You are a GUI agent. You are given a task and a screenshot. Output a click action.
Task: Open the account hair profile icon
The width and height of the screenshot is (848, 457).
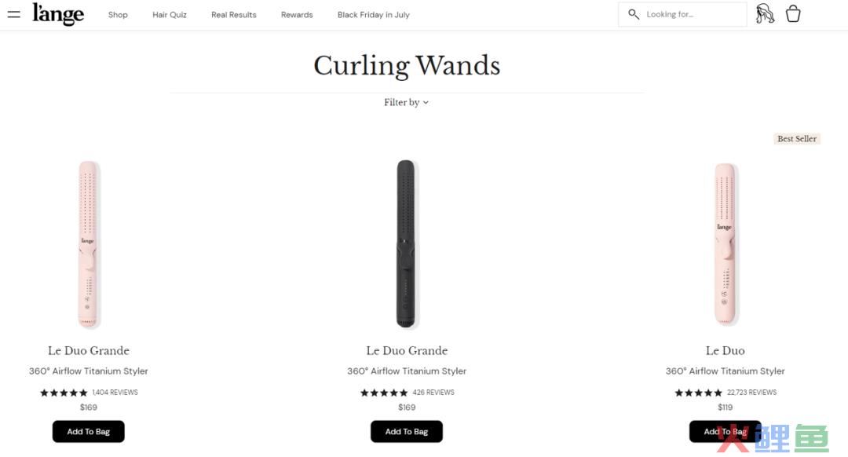(765, 14)
